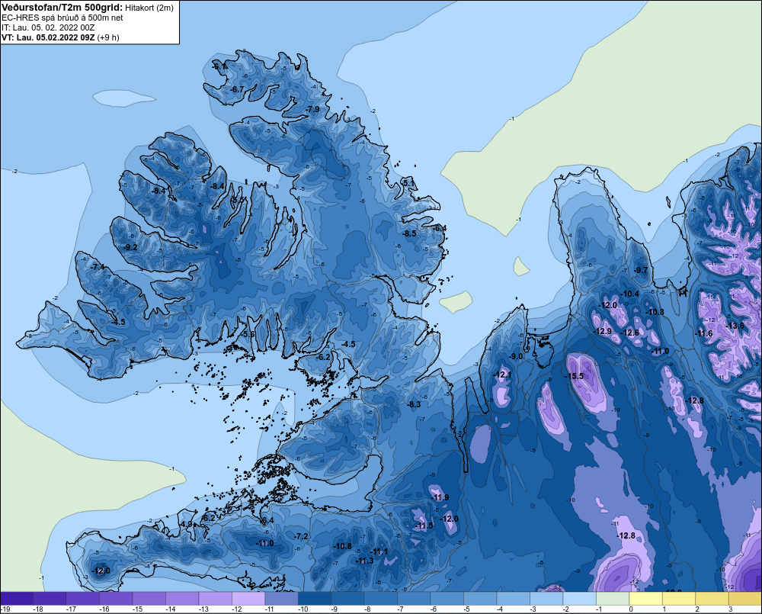Click the -11.1 temperature label

click(x=379, y=551)
